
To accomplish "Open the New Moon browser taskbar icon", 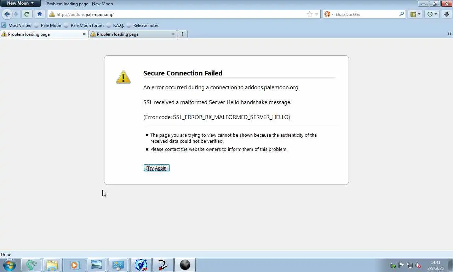I will tap(185, 265).
